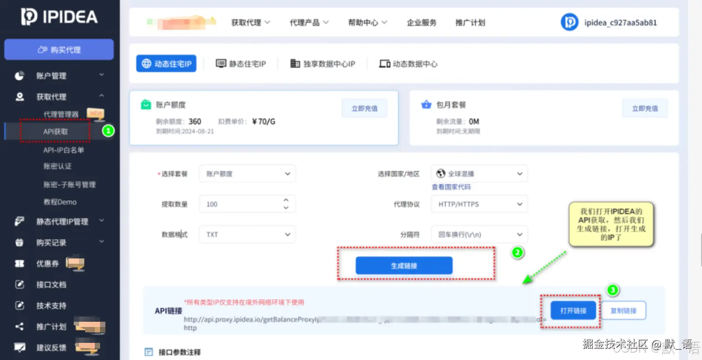Click the 购买记录 basket icon

(x=19, y=242)
